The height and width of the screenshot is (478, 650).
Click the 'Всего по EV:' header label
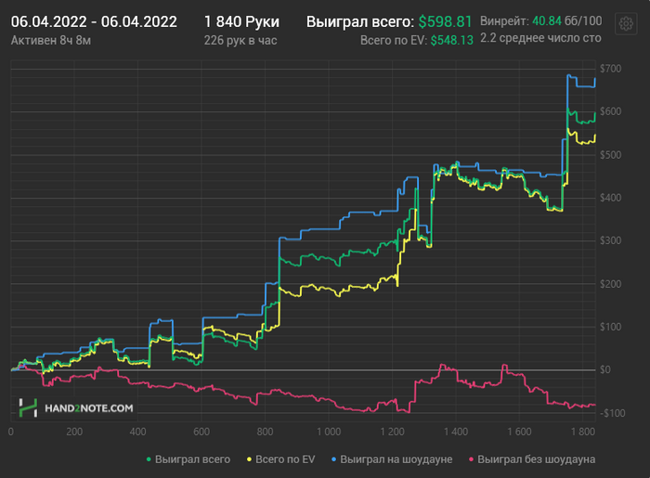(394, 40)
